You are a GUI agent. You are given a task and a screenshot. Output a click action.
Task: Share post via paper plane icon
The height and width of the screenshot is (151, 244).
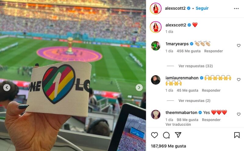(178, 135)
